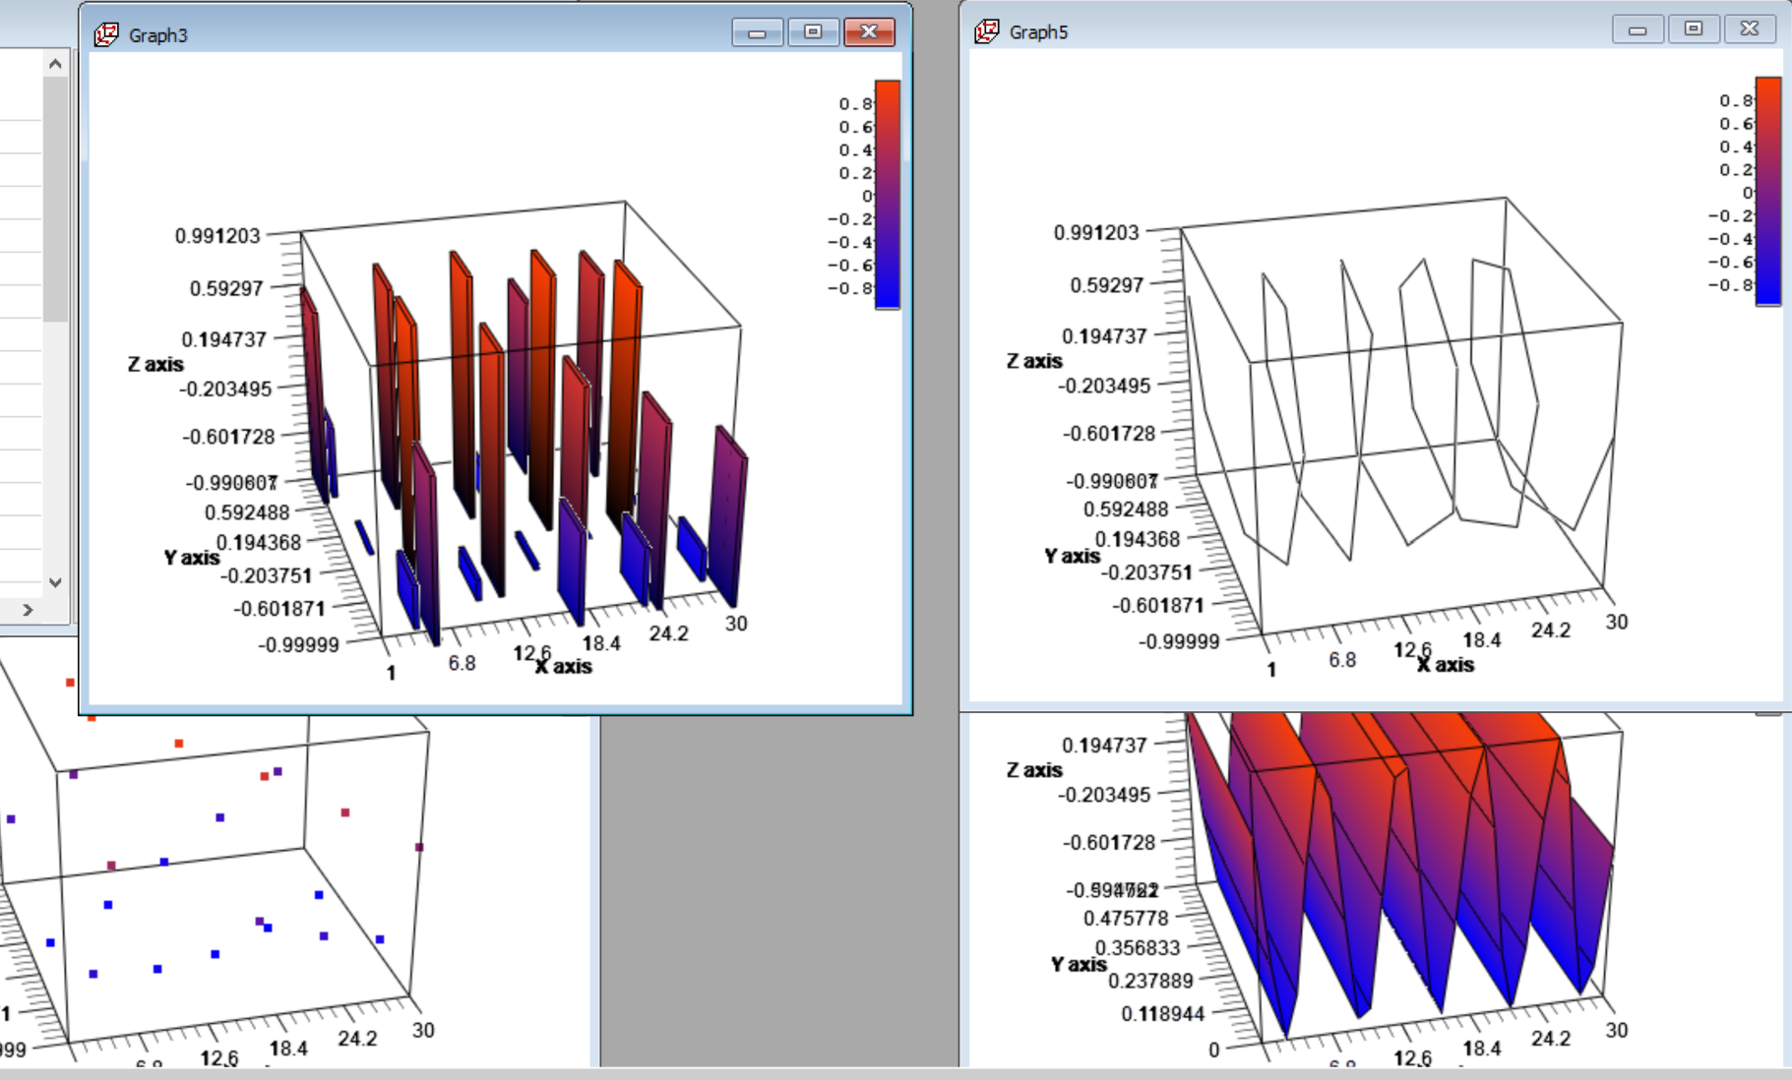Screen dimensions: 1792x1080
Task: Click the Z axis label in Graph5
Action: (x=1034, y=361)
